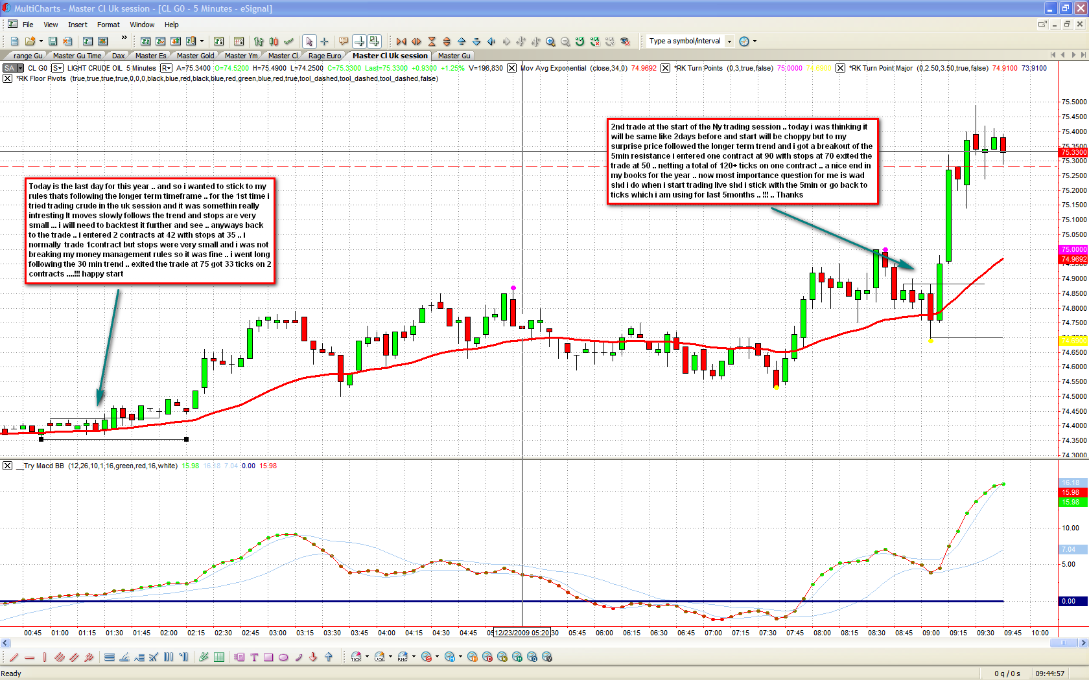
Task: Switch to the Rage Euro tab
Action: tap(324, 56)
